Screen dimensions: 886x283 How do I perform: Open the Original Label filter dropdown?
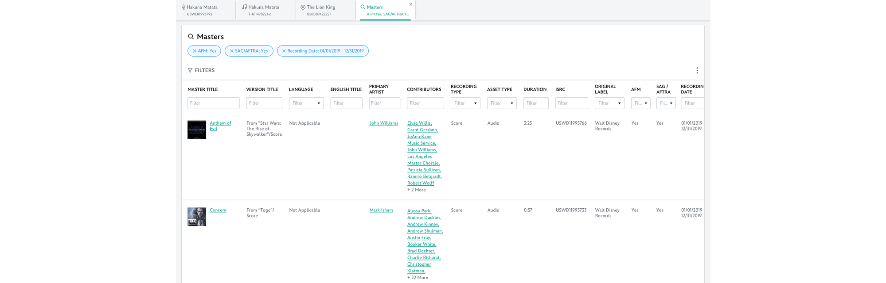[x=609, y=103]
